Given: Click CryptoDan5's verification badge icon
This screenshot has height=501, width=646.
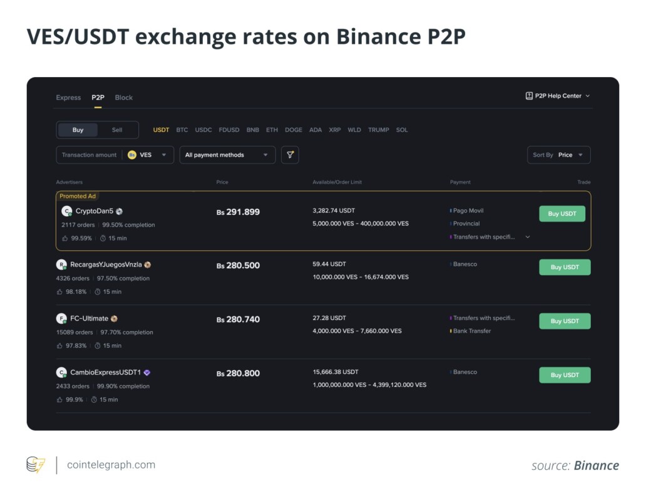Looking at the screenshot, I should pyautogui.click(x=118, y=211).
